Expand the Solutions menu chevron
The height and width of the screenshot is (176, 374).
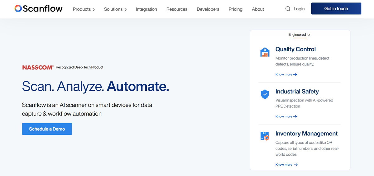(x=125, y=10)
